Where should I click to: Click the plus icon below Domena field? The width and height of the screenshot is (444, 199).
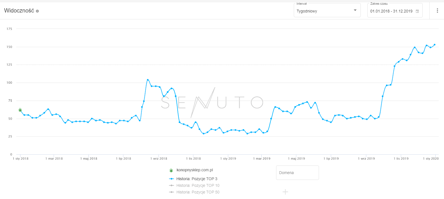coord(285,192)
